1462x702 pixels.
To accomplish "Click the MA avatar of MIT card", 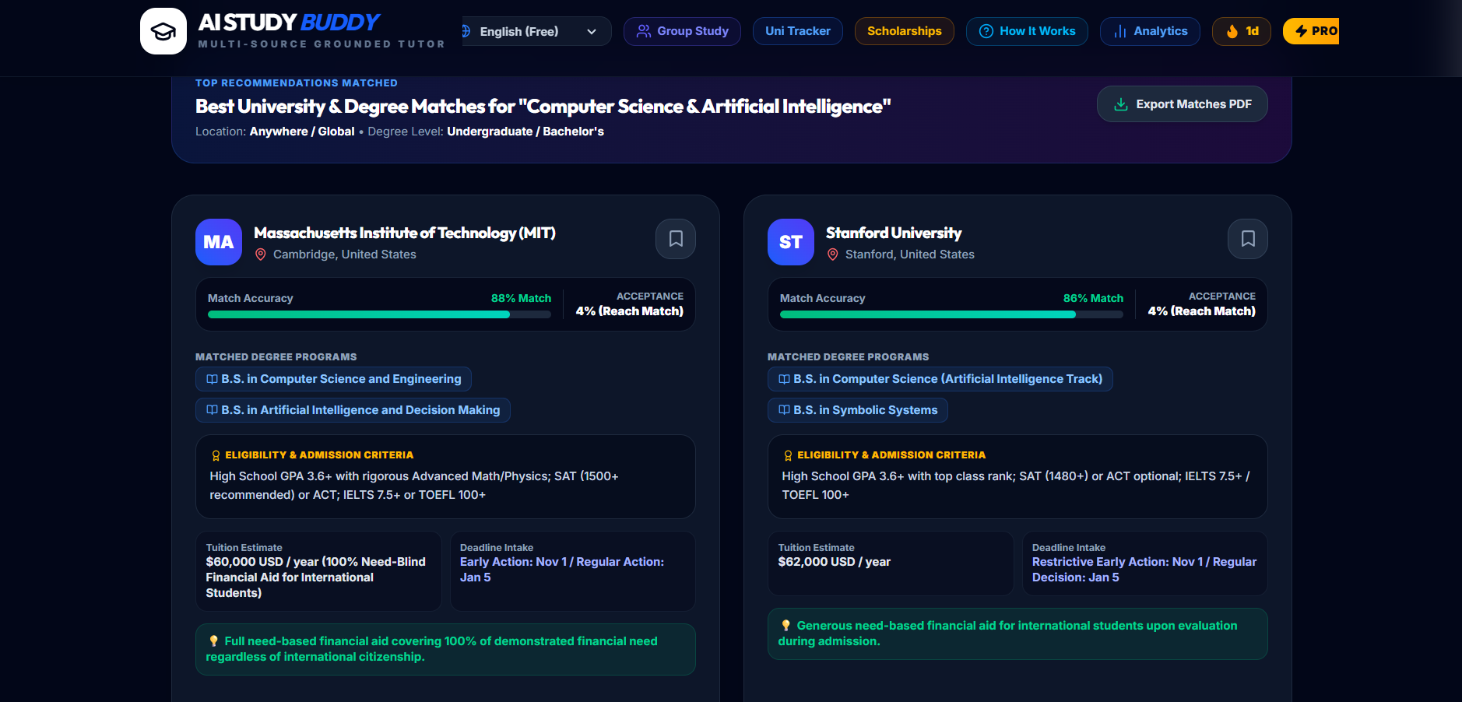I will [x=219, y=242].
